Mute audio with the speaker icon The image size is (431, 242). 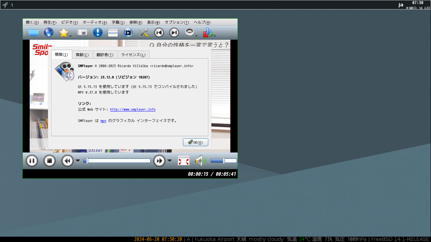point(200,161)
